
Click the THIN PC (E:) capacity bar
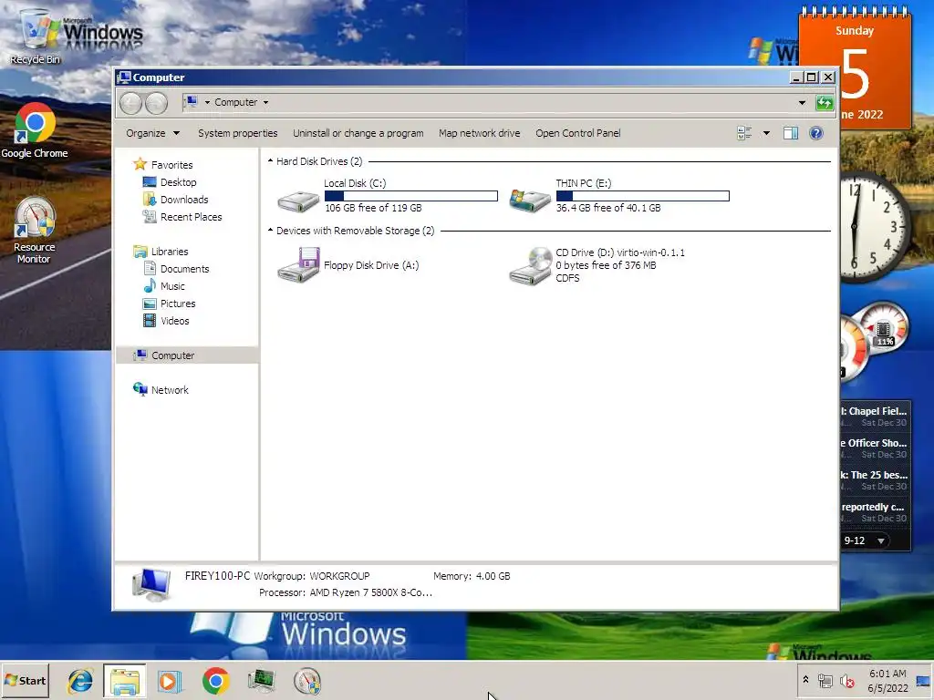tap(643, 196)
